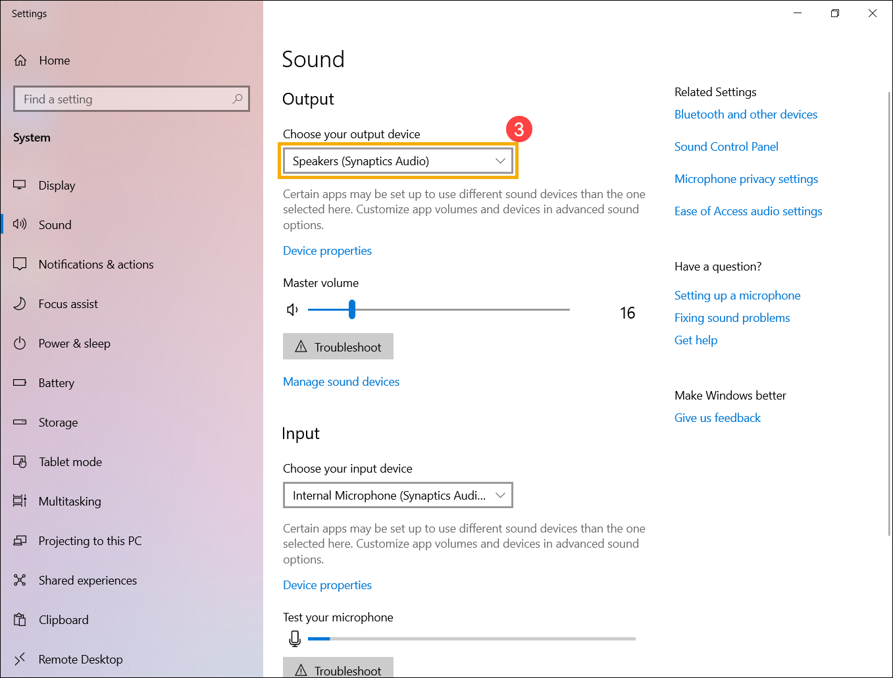The width and height of the screenshot is (893, 678).
Task: Open Microphone privacy settings link
Action: [746, 179]
